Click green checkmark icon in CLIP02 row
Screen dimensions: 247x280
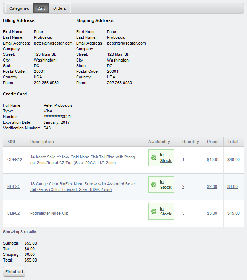point(154,211)
